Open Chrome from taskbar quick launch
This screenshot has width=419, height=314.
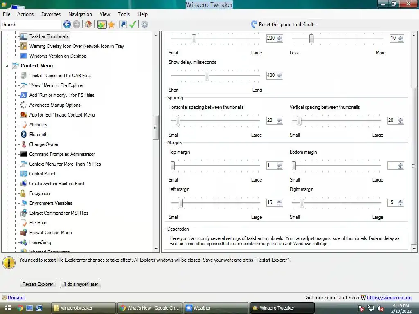point(20,308)
